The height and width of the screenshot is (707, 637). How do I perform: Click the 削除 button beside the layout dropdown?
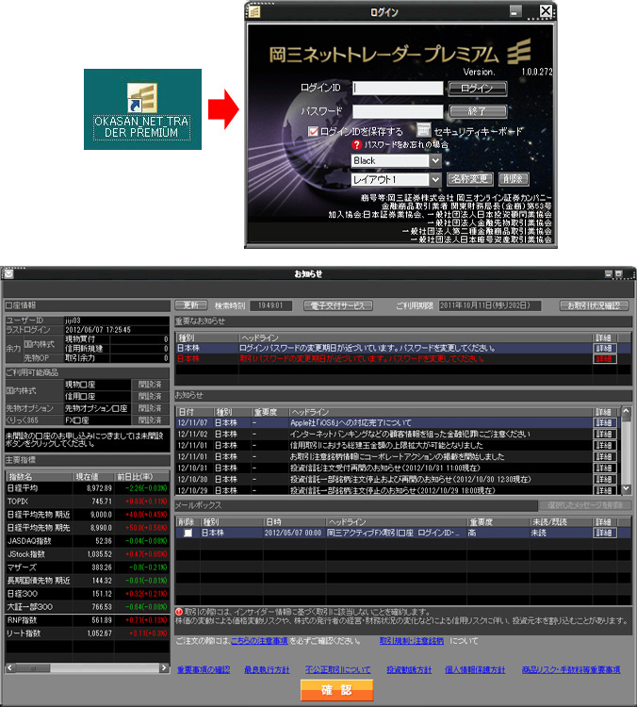coord(513,179)
